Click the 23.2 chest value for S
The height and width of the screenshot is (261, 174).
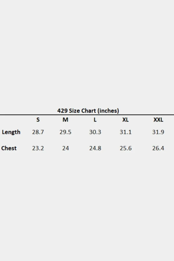[38, 148]
